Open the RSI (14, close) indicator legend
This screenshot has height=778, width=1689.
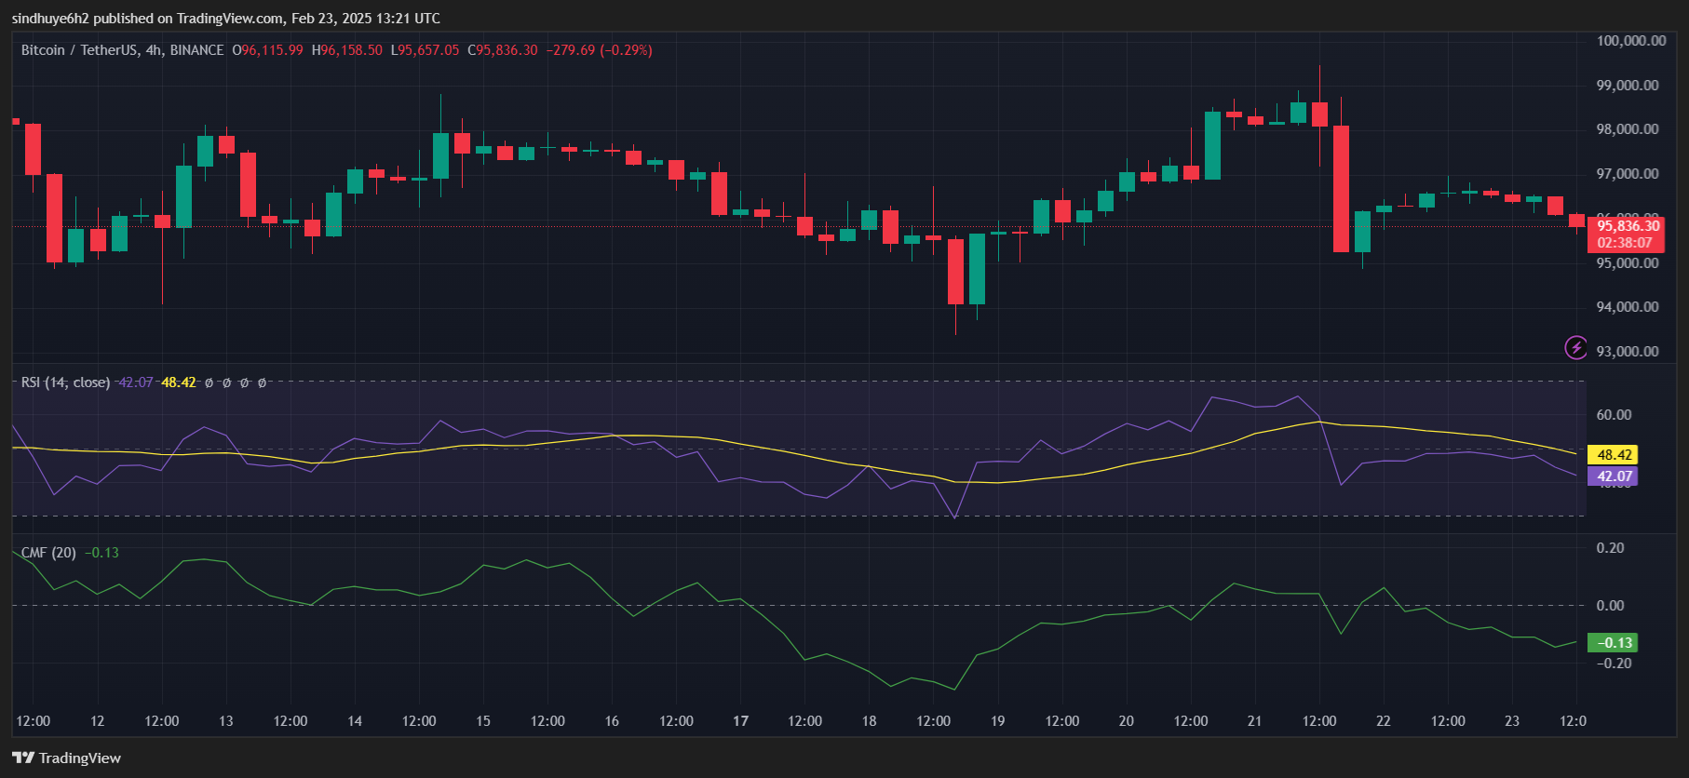click(65, 382)
